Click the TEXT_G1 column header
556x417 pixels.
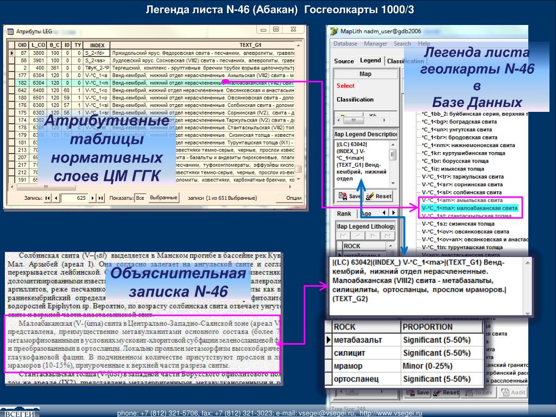250,45
